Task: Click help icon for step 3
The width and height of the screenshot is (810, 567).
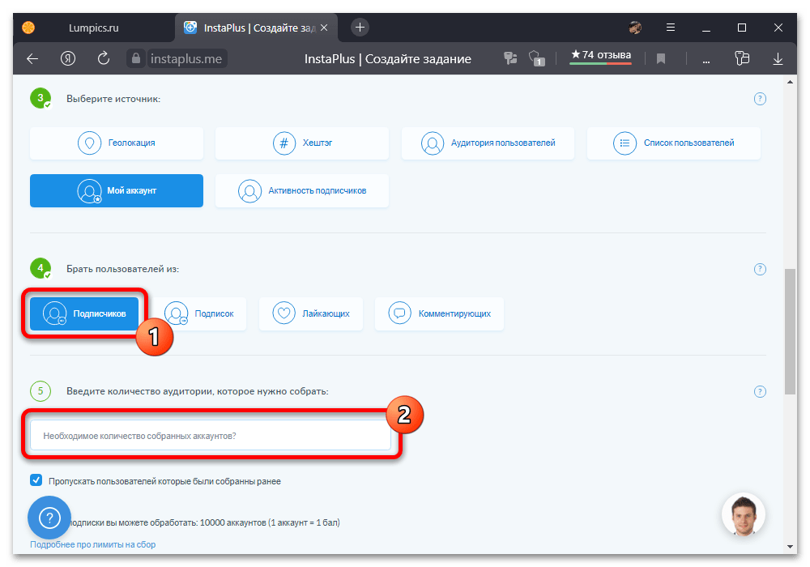Action: pyautogui.click(x=760, y=99)
